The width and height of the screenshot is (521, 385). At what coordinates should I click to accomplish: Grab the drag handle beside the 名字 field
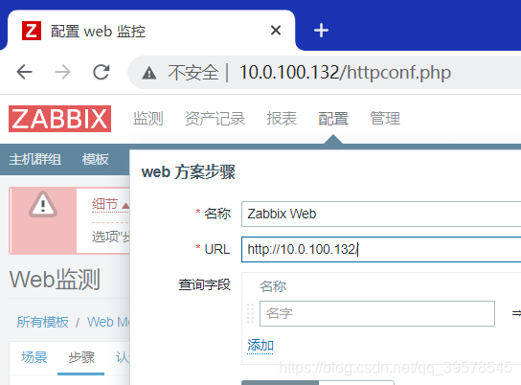(251, 313)
